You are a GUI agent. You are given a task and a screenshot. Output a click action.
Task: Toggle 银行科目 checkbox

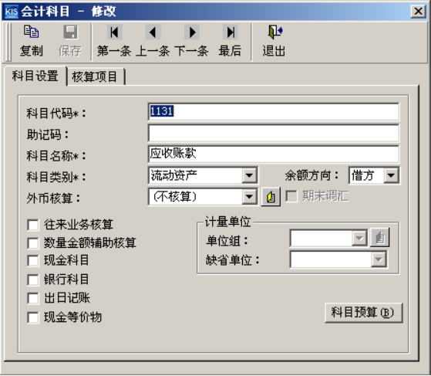[x=33, y=280]
